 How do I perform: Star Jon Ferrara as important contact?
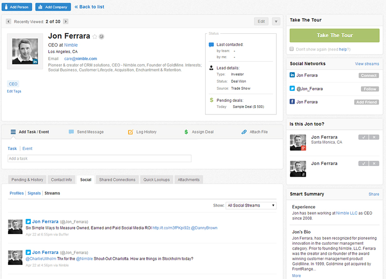point(95,37)
